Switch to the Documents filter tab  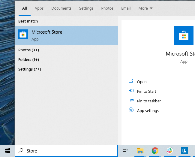(x=61, y=8)
